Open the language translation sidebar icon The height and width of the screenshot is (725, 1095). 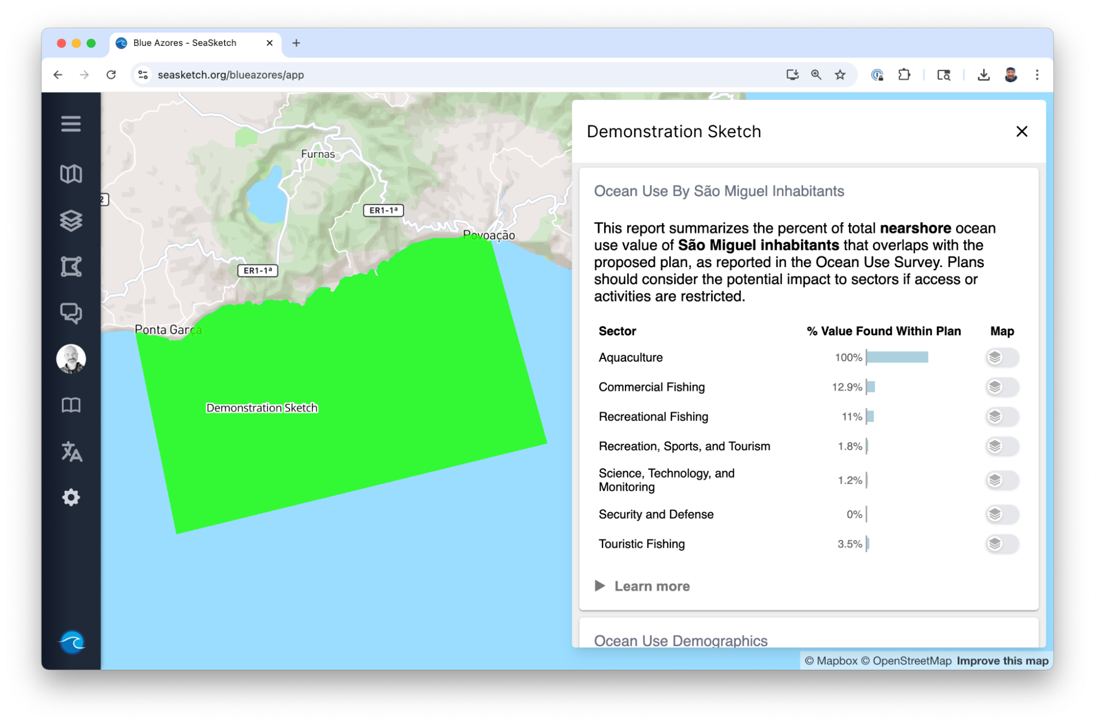71,452
